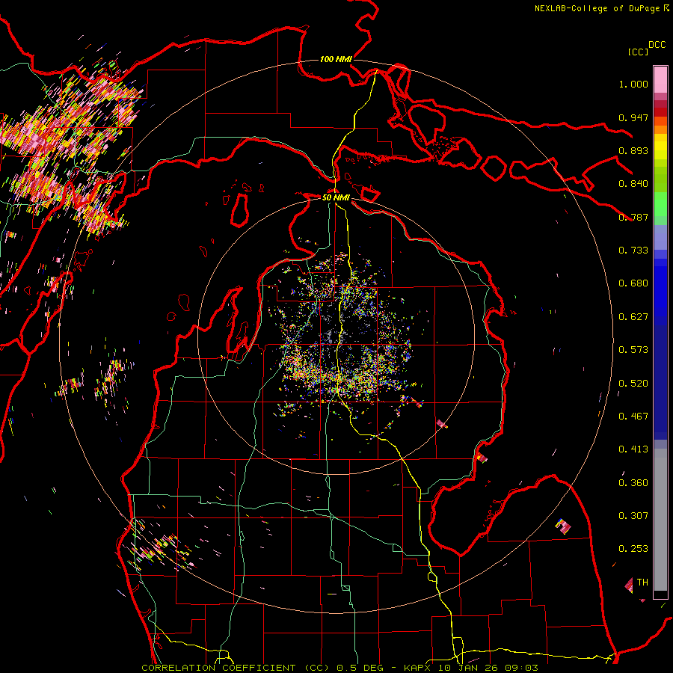Image resolution: width=673 pixels, height=673 pixels.
Task: Click the 0.893 scale value
Action: click(x=633, y=150)
